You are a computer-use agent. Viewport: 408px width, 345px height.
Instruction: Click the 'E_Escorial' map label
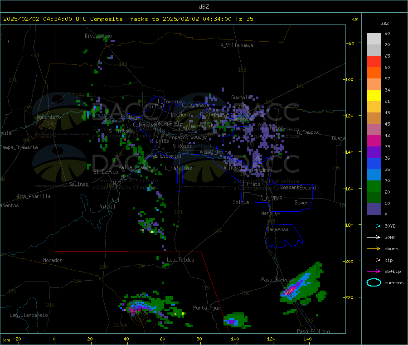pos(168,156)
